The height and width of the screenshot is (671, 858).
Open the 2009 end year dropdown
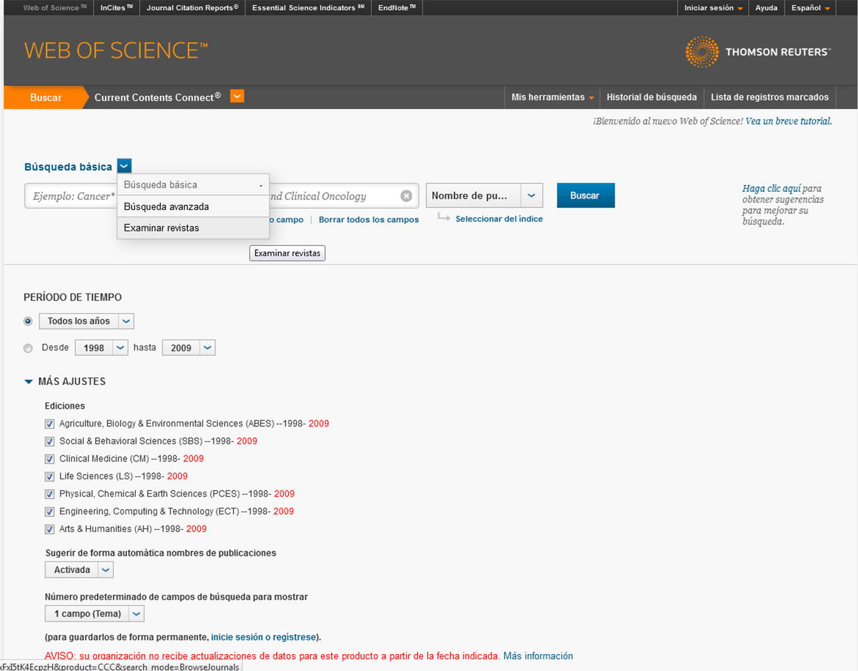pyautogui.click(x=189, y=348)
